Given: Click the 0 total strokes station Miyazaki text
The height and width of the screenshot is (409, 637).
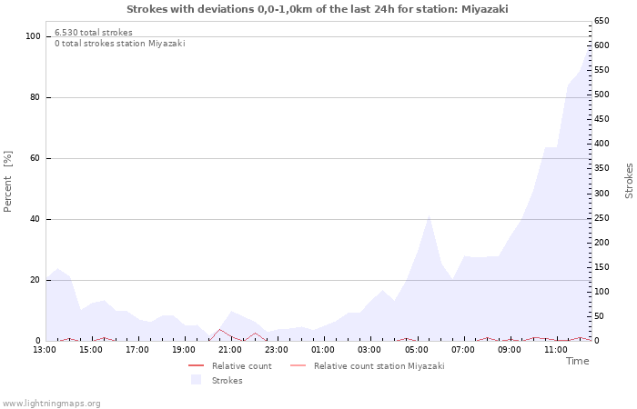Looking at the screenshot, I should coord(119,44).
